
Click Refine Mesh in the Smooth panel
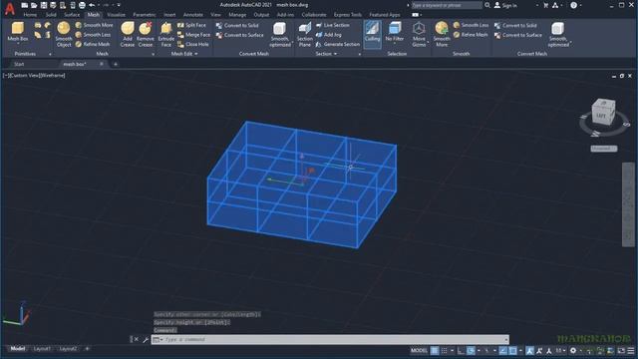471,35
